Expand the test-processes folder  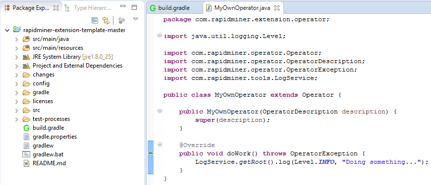tap(16, 119)
